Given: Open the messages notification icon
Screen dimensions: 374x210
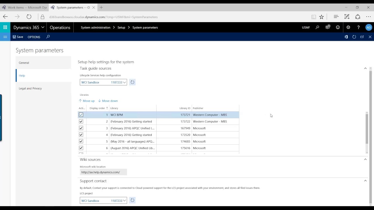Looking at the screenshot, I should 328,27.
